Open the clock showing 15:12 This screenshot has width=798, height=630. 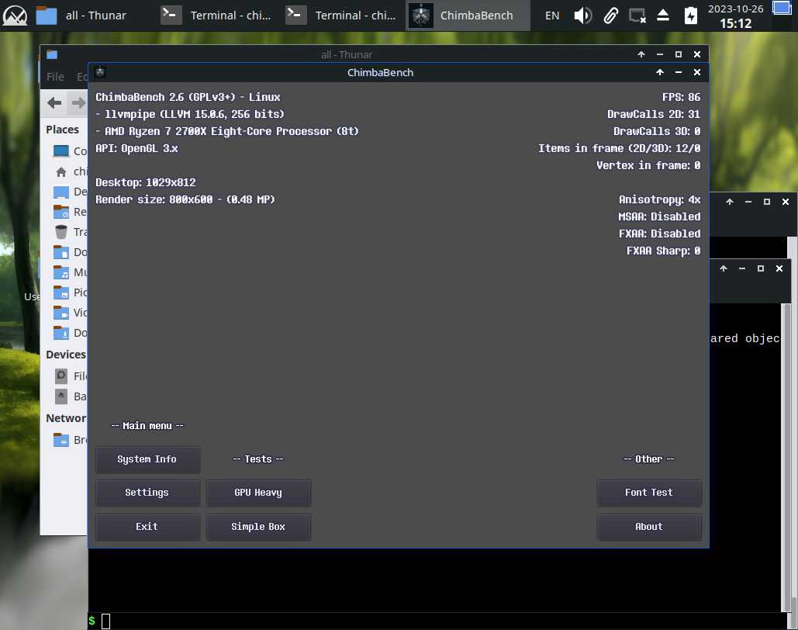735,16
